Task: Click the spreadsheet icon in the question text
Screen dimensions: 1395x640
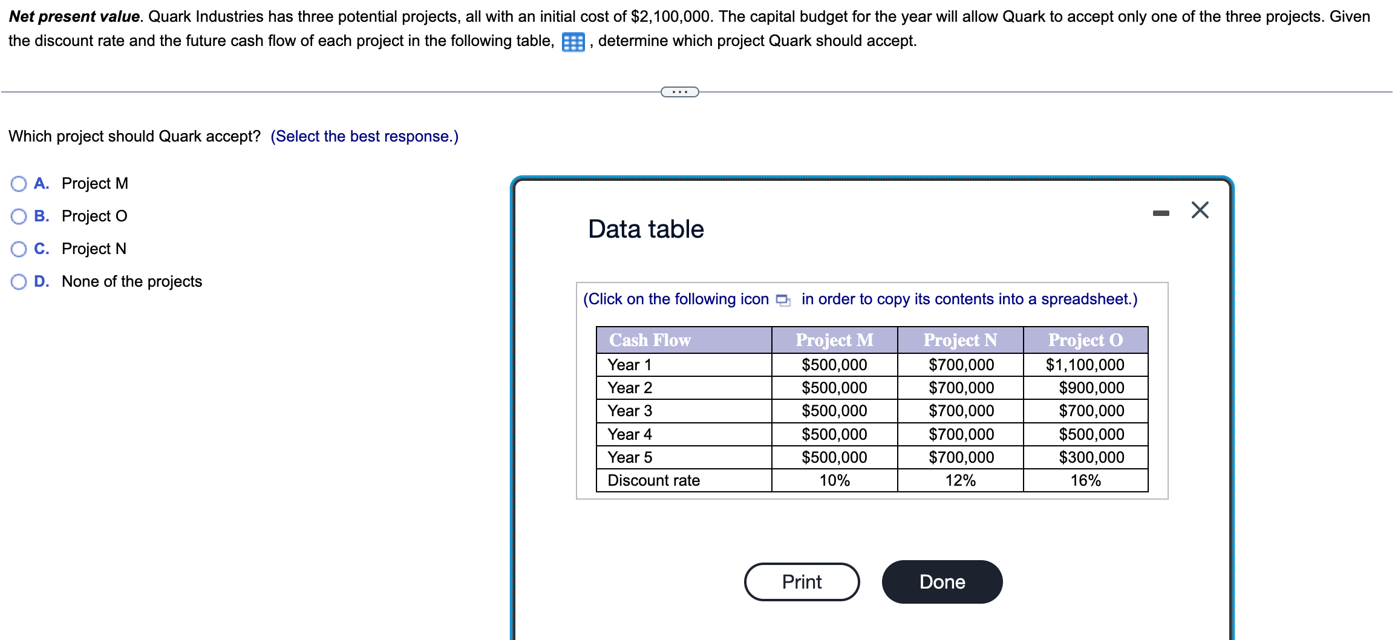Action: (x=573, y=42)
